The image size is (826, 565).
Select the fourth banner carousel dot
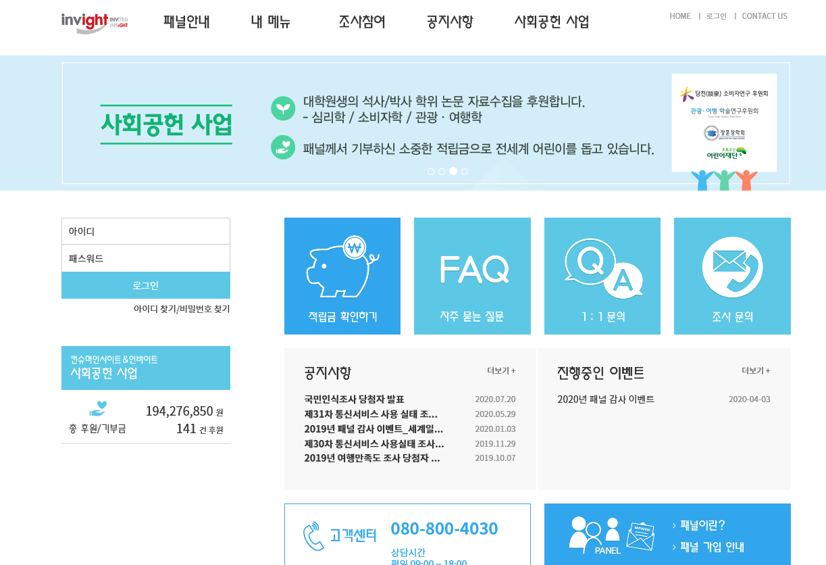[465, 172]
